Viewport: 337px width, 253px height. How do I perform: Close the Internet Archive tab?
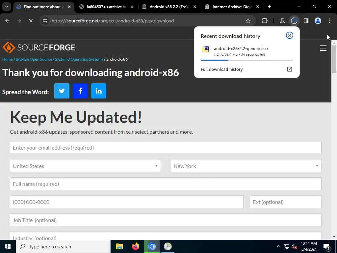click(x=258, y=7)
